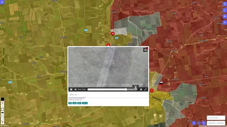Click the Copy button under video
The image size is (227, 127).
[74, 103]
